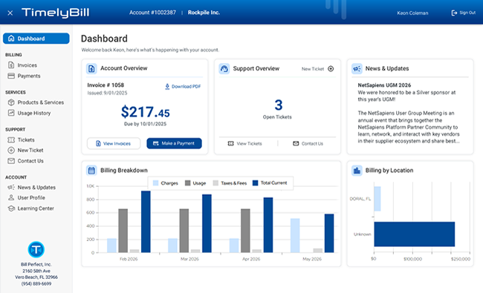Open User Profile page
The width and height of the screenshot is (483, 293).
pos(31,198)
